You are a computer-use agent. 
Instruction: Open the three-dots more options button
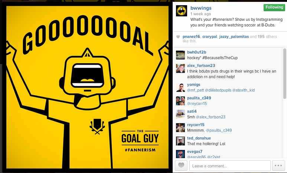(278, 166)
